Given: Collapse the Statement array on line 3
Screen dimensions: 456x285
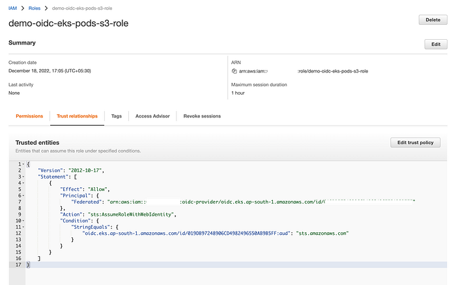Looking at the screenshot, I should [23, 177].
